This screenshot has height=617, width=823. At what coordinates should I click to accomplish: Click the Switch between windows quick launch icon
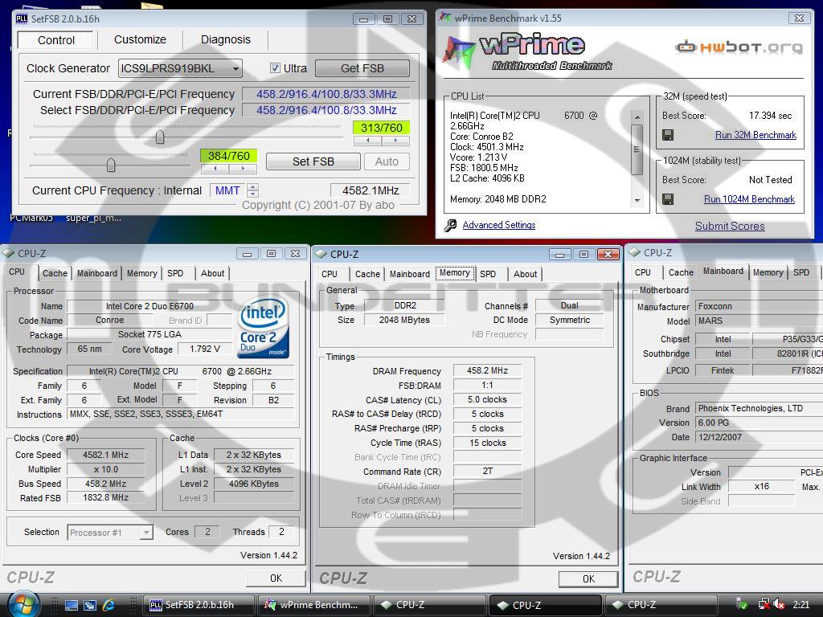pos(90,605)
